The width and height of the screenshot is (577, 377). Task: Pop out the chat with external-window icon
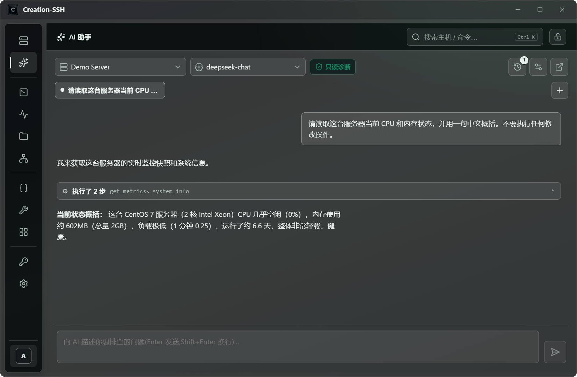point(559,67)
